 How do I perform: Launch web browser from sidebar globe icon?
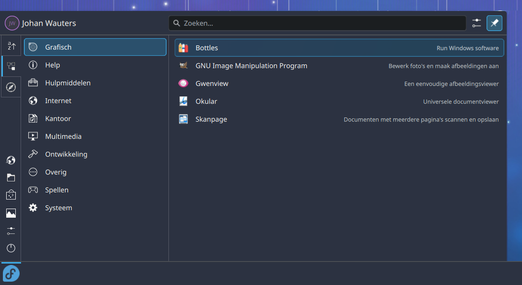pyautogui.click(x=11, y=160)
